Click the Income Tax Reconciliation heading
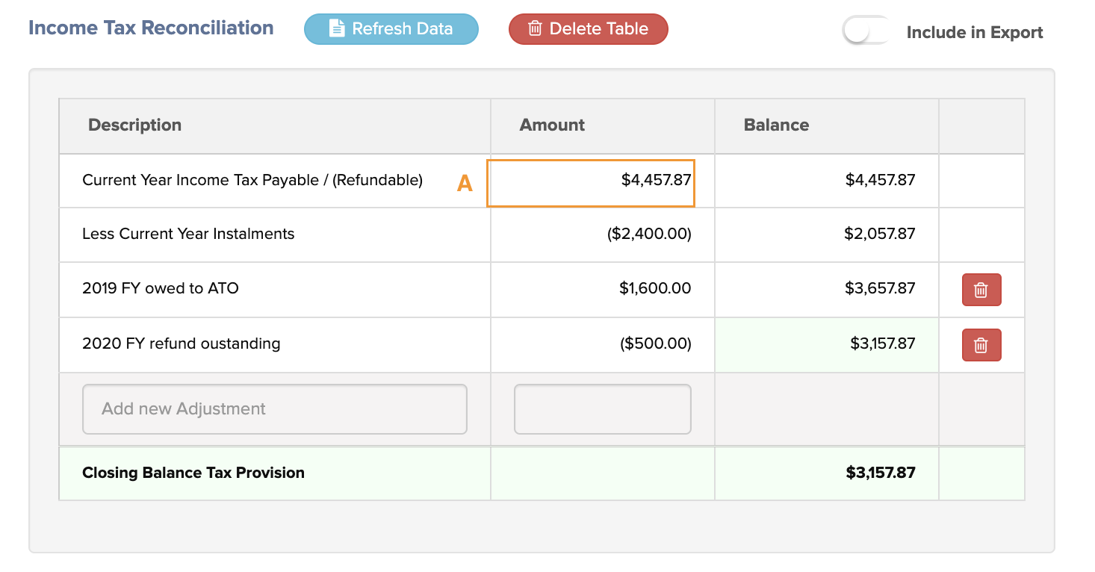This screenshot has height=572, width=1095. click(151, 28)
